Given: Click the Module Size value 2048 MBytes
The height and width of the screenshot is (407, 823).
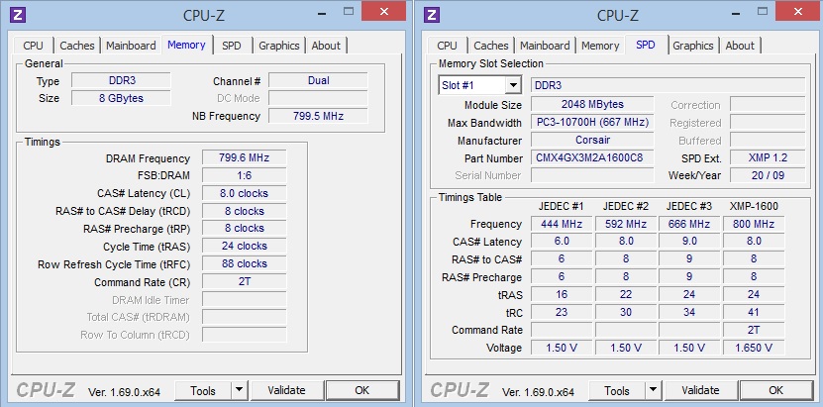Looking at the screenshot, I should 592,104.
